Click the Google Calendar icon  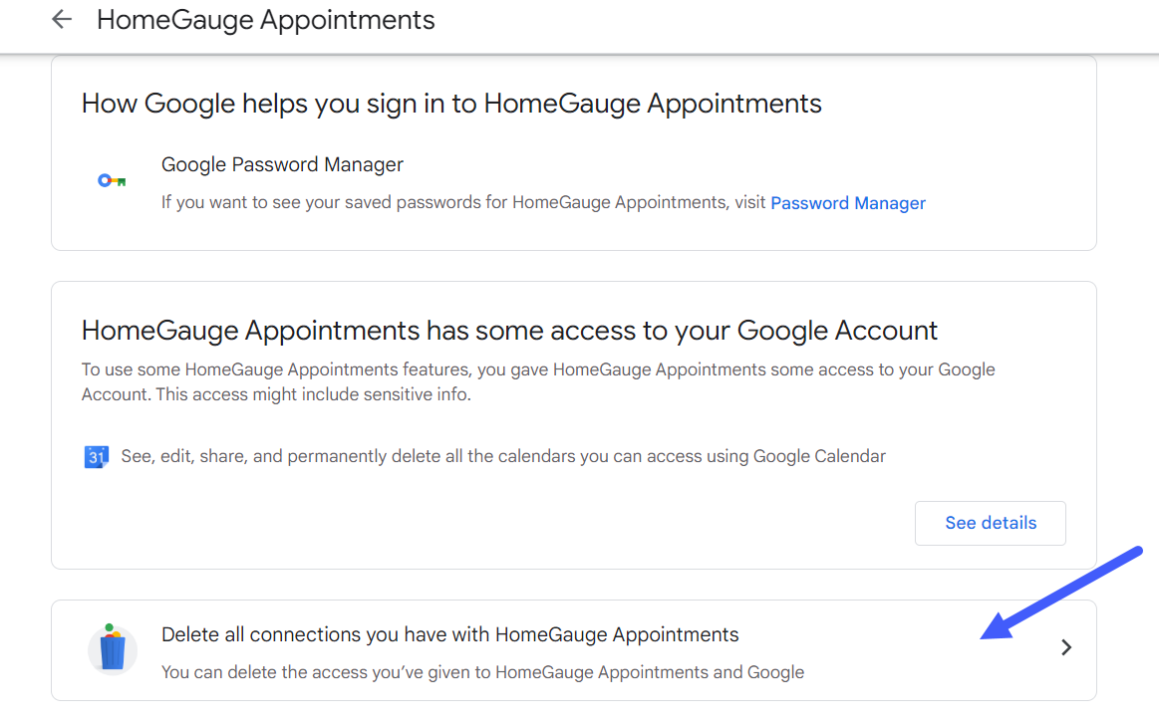point(96,457)
